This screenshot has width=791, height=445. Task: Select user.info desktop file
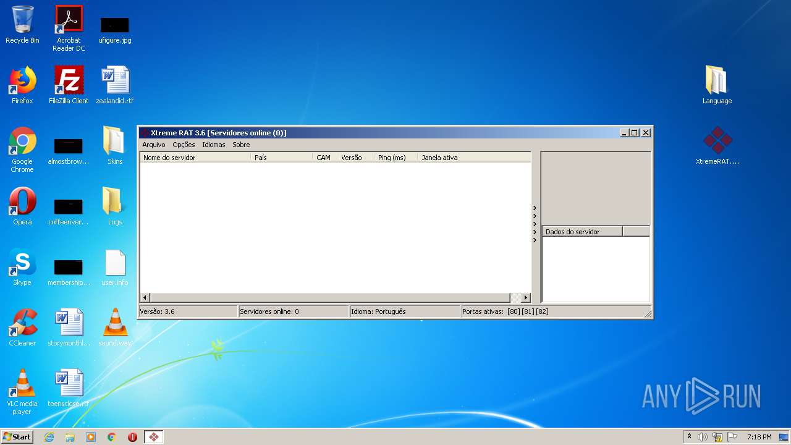pyautogui.click(x=115, y=267)
